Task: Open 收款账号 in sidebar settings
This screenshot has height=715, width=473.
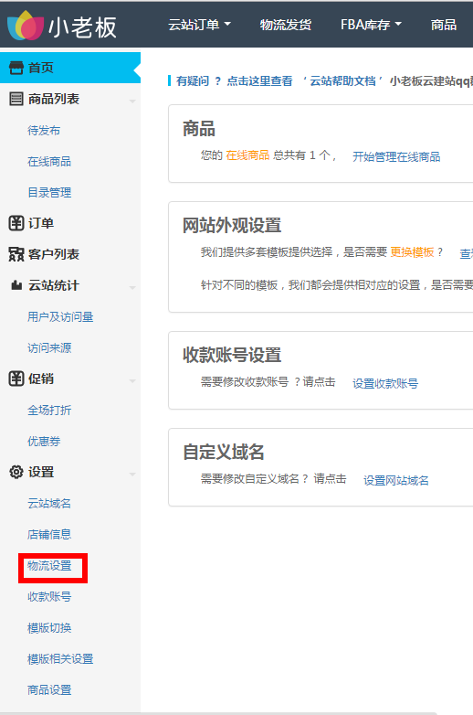Action: pyautogui.click(x=49, y=596)
